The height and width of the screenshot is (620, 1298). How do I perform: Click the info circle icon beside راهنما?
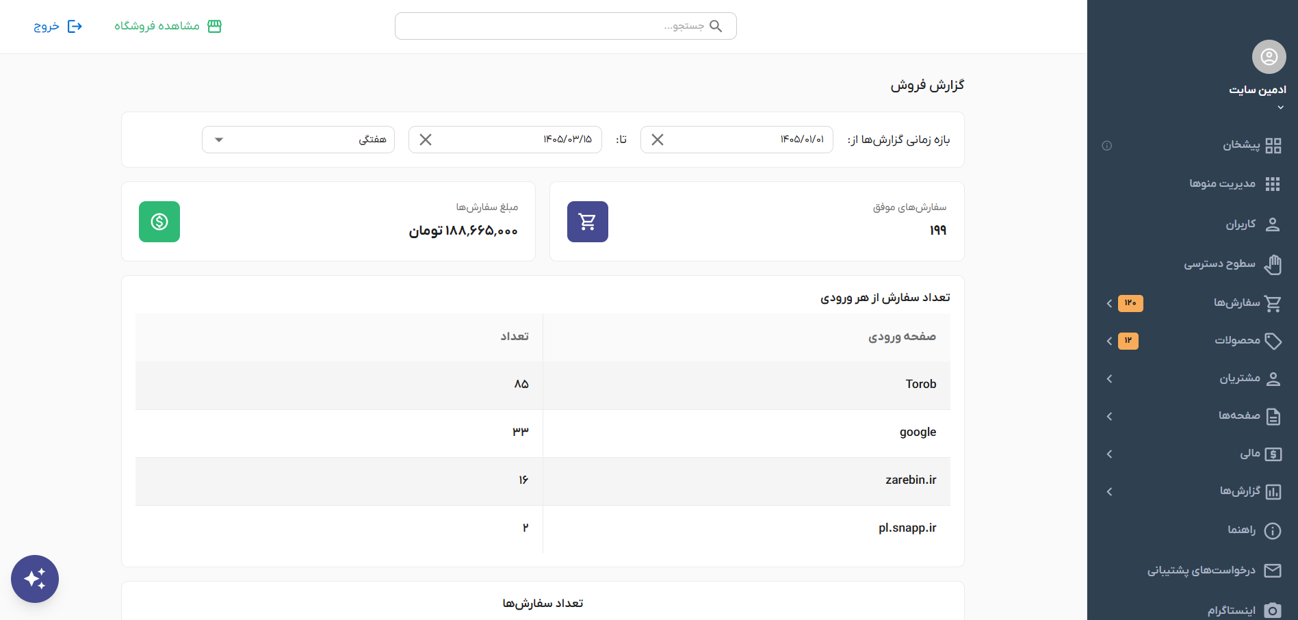pyautogui.click(x=1273, y=530)
